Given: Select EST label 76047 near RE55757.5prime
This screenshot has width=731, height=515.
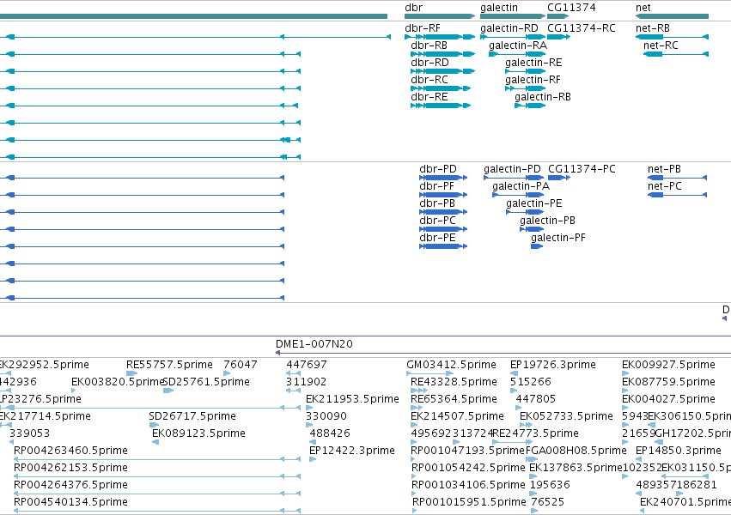Looking at the screenshot, I should click(x=241, y=365).
